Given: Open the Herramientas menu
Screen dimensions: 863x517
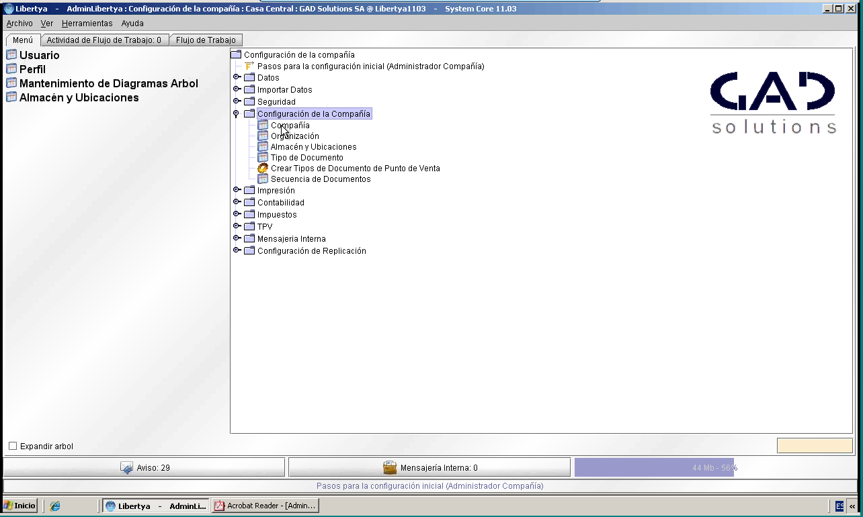Looking at the screenshot, I should [87, 23].
